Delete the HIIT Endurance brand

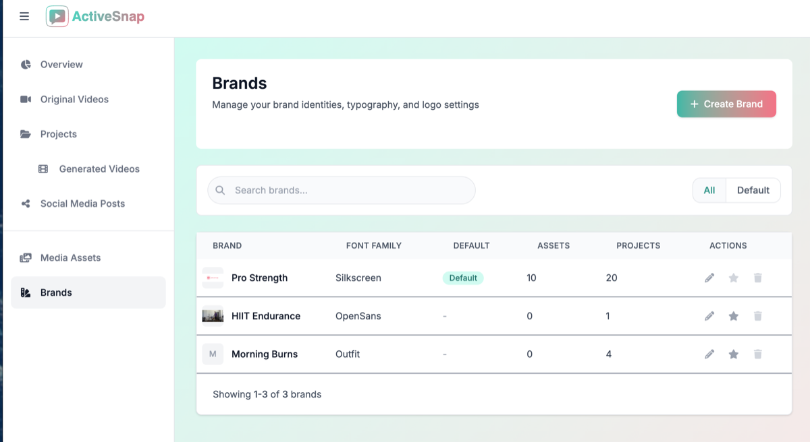(x=757, y=316)
